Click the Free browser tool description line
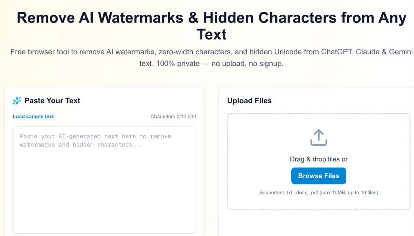 pos(212,52)
